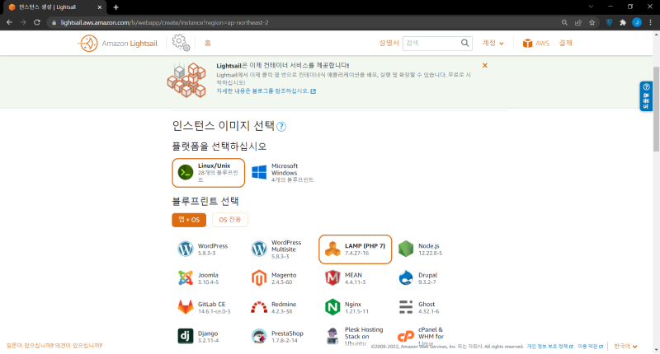Go to the 홈 menu item

208,44
